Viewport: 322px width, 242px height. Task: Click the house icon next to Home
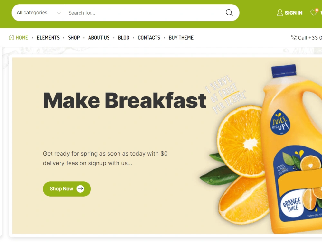tap(11, 37)
